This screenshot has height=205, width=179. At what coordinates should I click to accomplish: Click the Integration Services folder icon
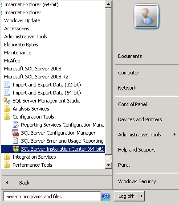click(7, 157)
